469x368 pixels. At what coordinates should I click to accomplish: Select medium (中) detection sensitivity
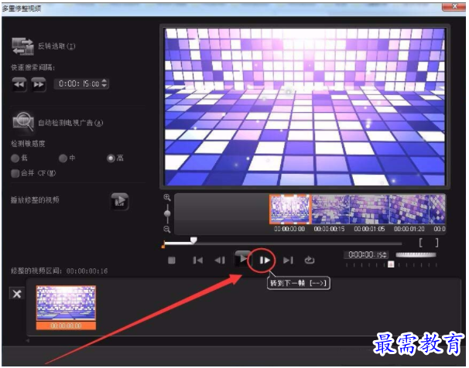(63, 158)
